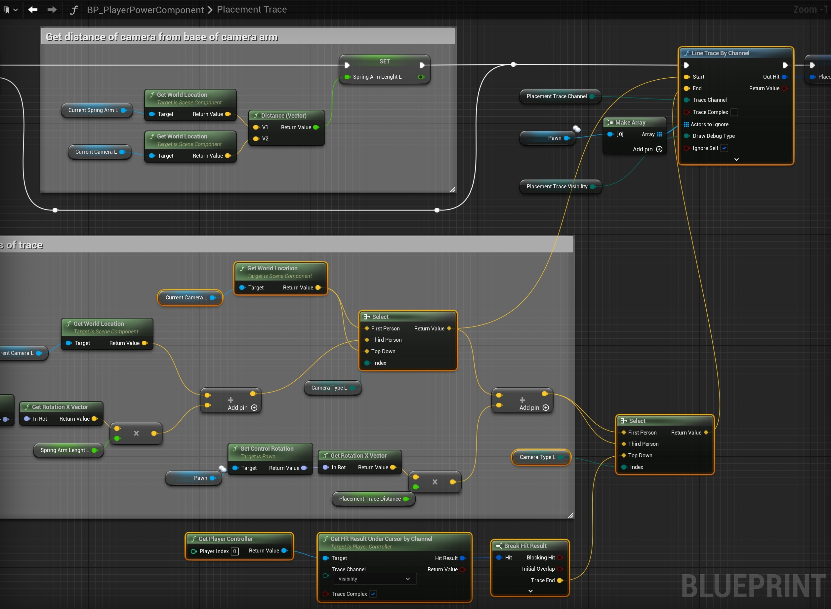Click the Make Array node icon
Image resolution: width=831 pixels, height=609 pixels.
610,122
